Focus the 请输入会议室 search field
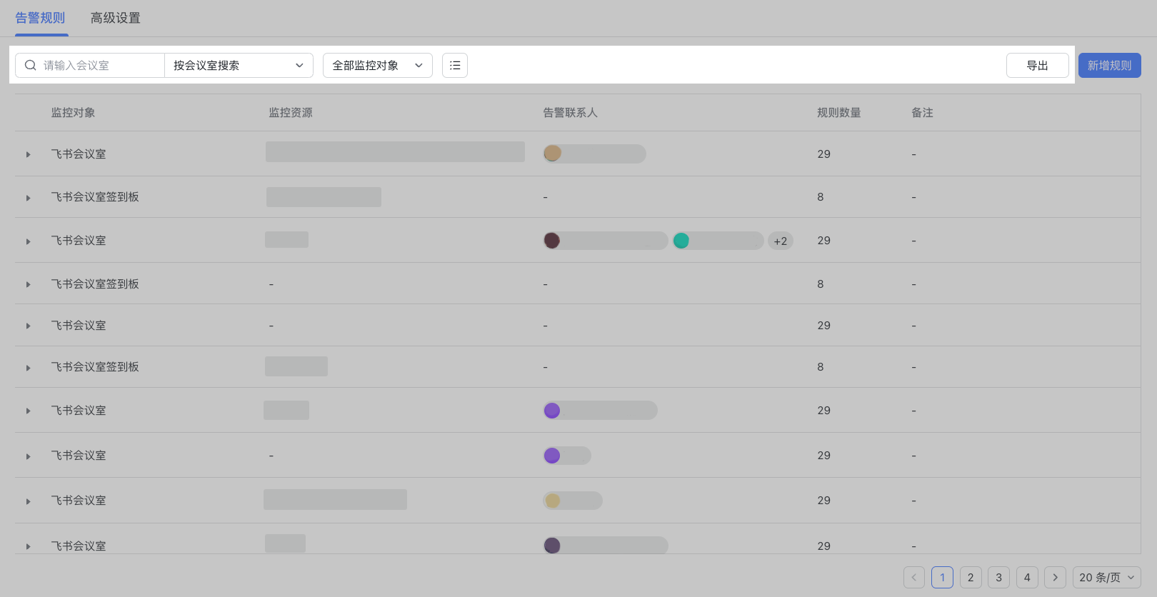This screenshot has height=597, width=1157. 100,66
